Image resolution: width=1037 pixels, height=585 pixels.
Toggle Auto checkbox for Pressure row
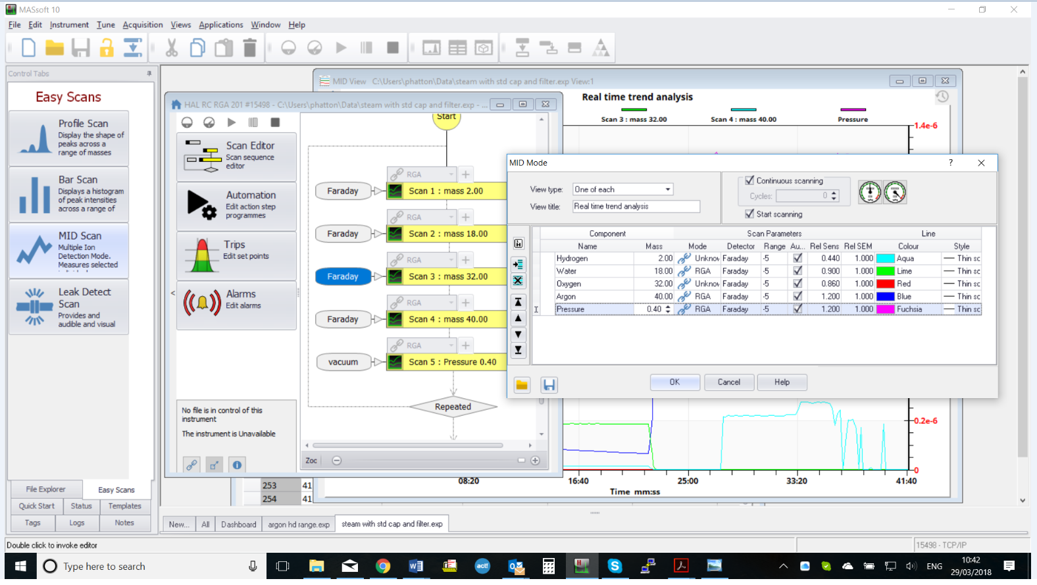click(797, 309)
